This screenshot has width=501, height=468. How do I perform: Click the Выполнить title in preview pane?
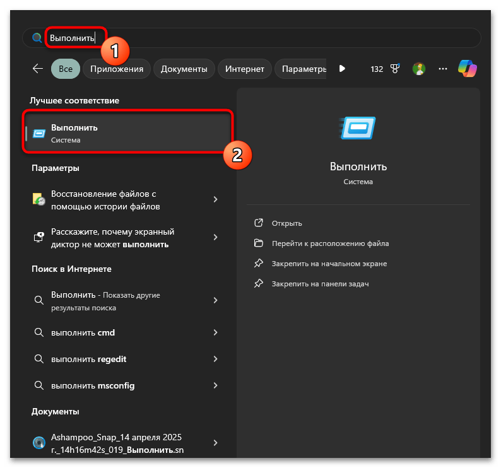pyautogui.click(x=358, y=167)
